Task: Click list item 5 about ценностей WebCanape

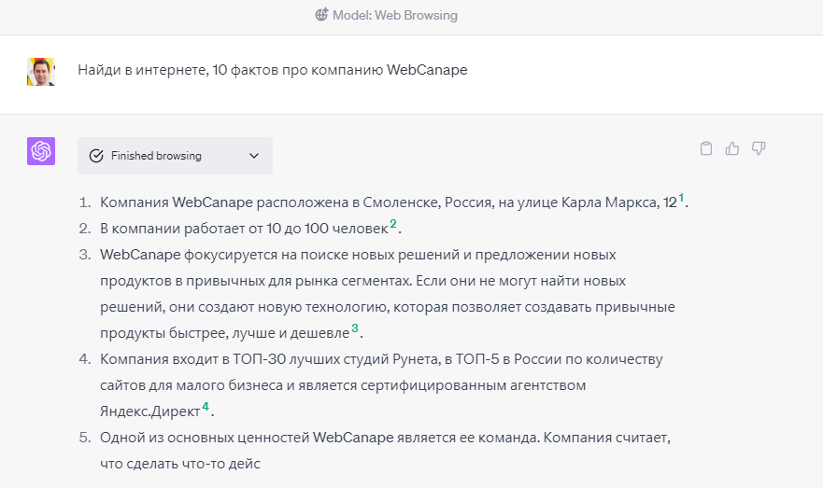Action: pyautogui.click(x=385, y=451)
